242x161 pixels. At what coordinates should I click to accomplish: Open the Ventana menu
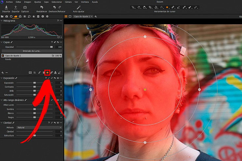click(85, 2)
